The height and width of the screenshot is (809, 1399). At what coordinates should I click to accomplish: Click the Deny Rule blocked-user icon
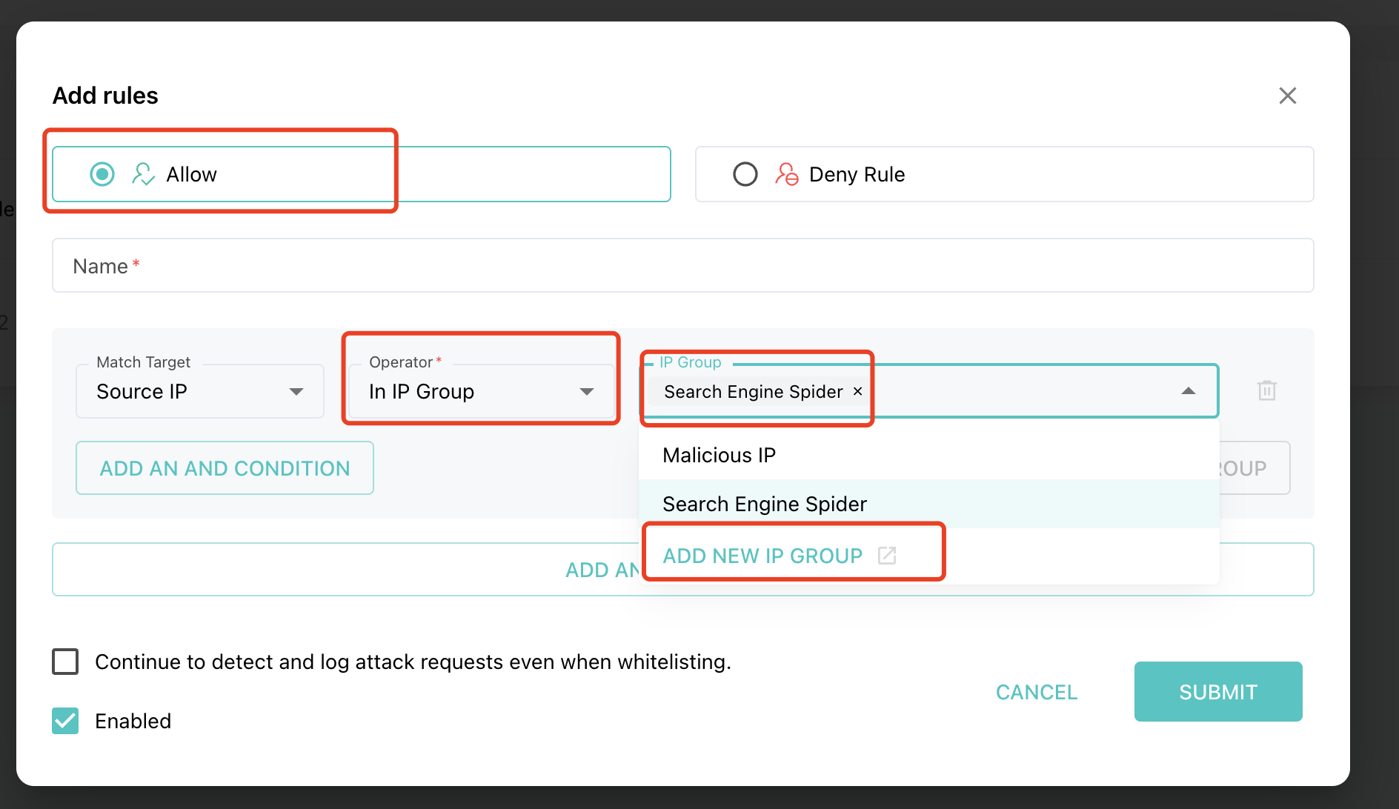tap(786, 174)
